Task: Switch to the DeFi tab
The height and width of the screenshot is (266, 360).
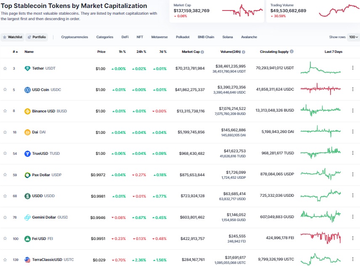Action: pyautogui.click(x=125, y=37)
